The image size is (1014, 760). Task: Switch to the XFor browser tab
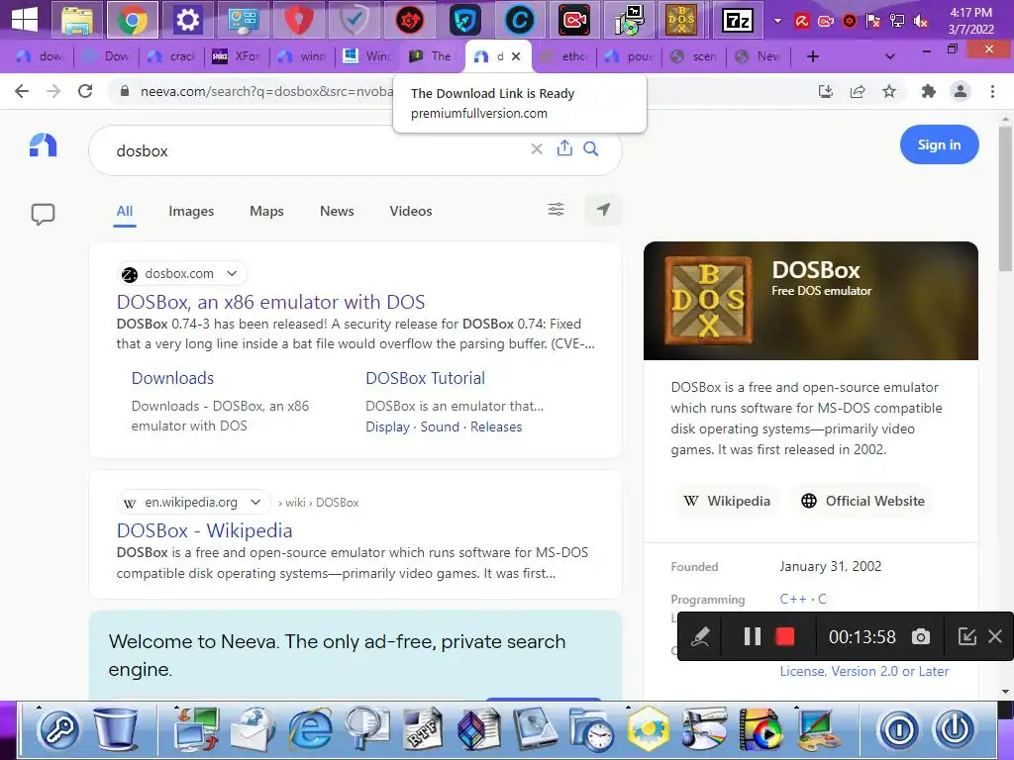(237, 56)
